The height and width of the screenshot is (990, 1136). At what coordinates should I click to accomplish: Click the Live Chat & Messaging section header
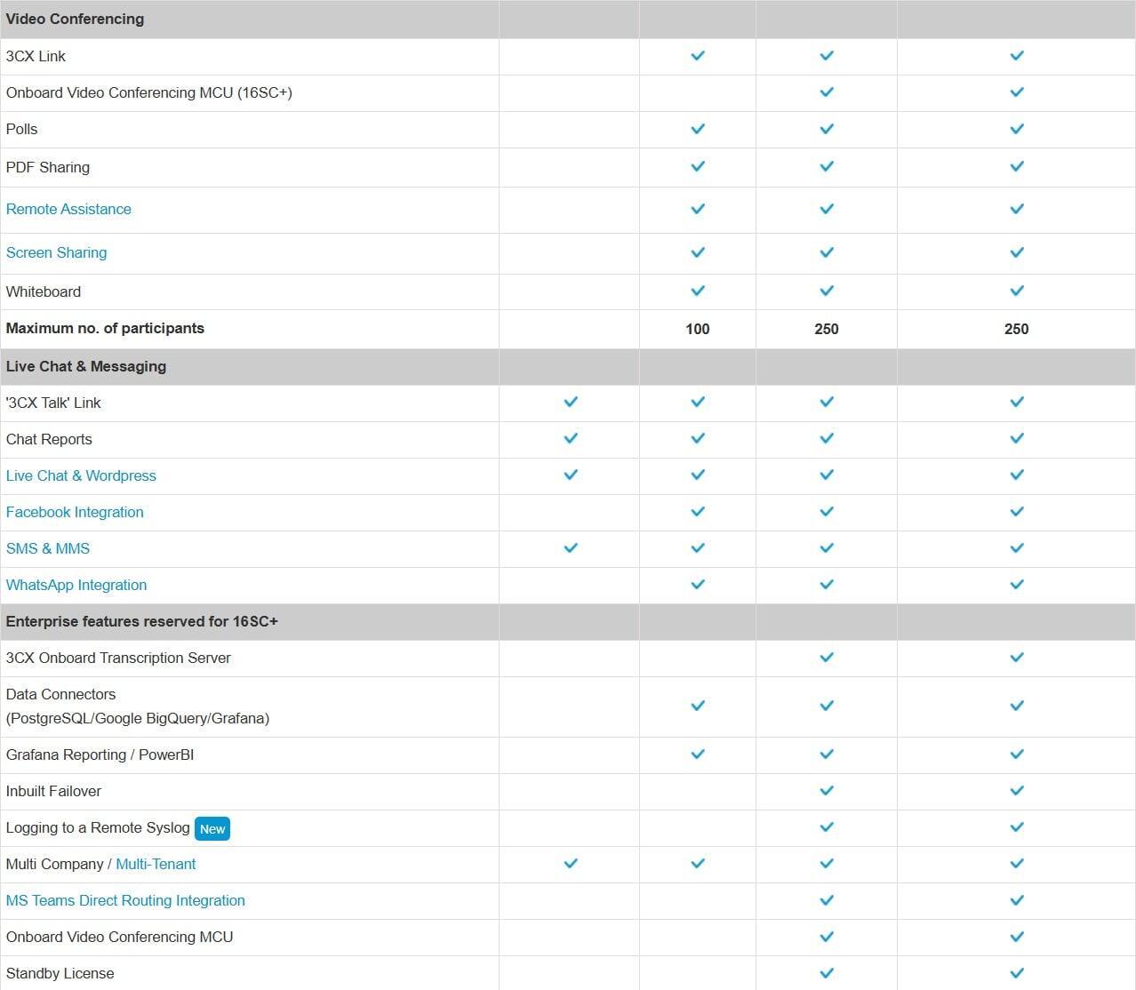(86, 367)
